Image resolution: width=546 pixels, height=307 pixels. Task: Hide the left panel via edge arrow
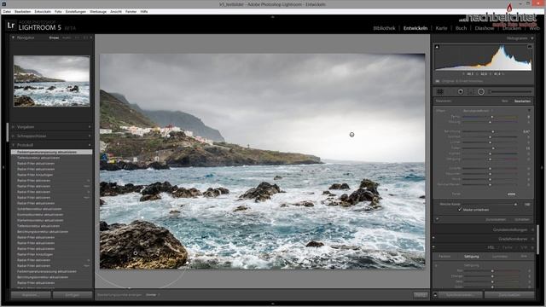point(3,167)
